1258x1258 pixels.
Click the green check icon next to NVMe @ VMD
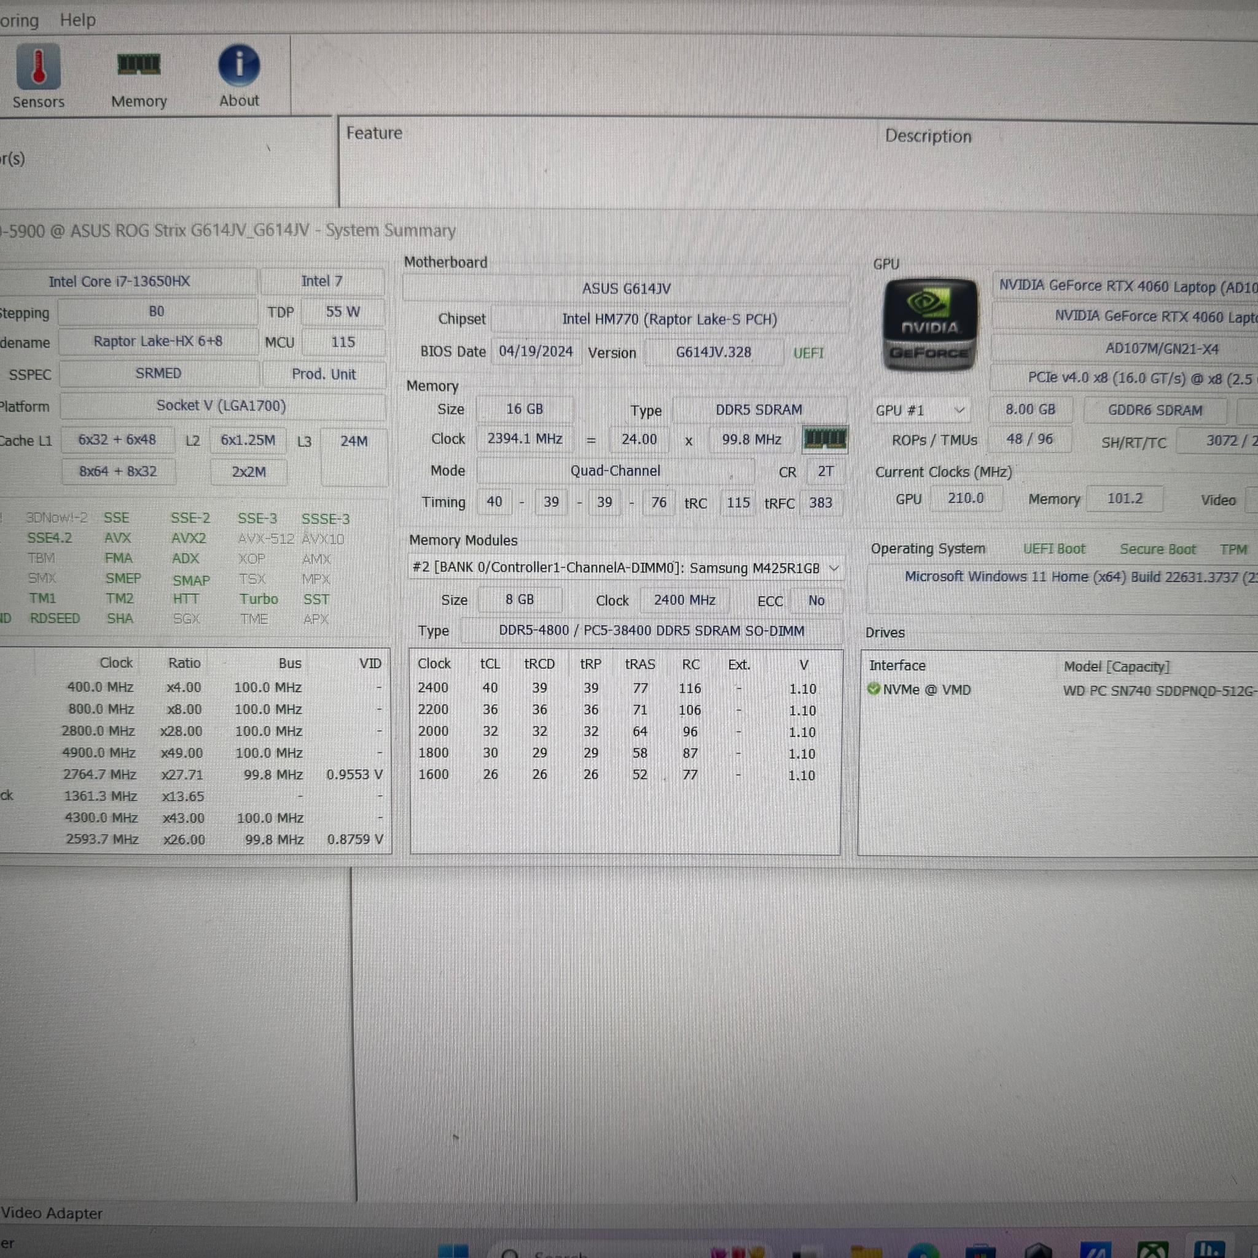tap(873, 689)
